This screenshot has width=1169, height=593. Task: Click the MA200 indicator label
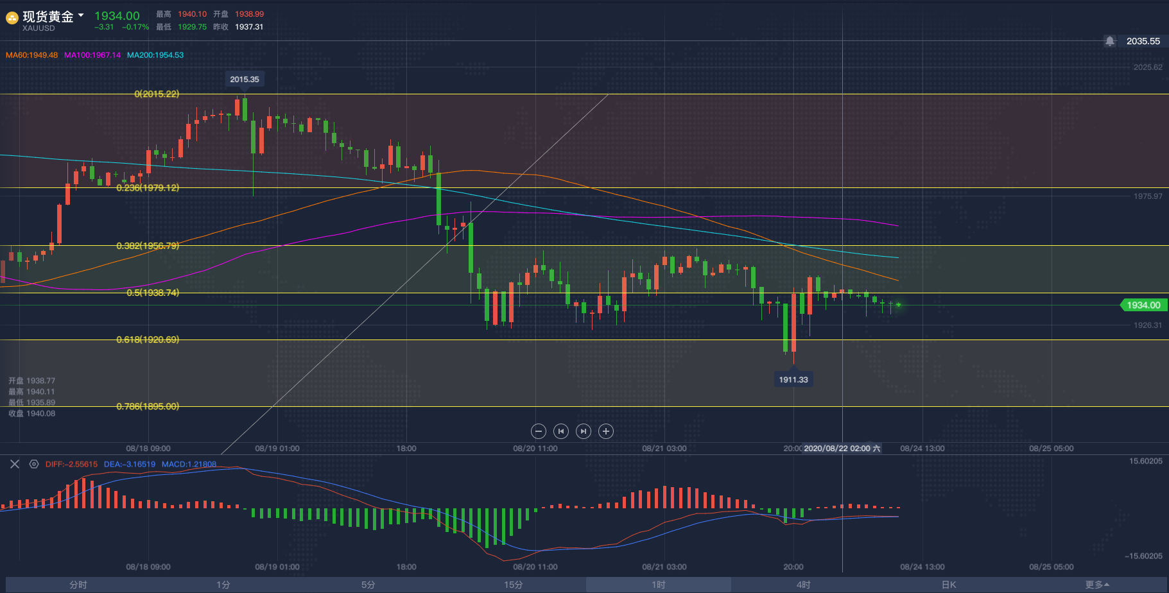155,55
